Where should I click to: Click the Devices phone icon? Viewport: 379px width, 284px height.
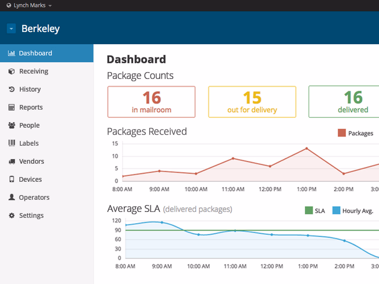click(12, 179)
